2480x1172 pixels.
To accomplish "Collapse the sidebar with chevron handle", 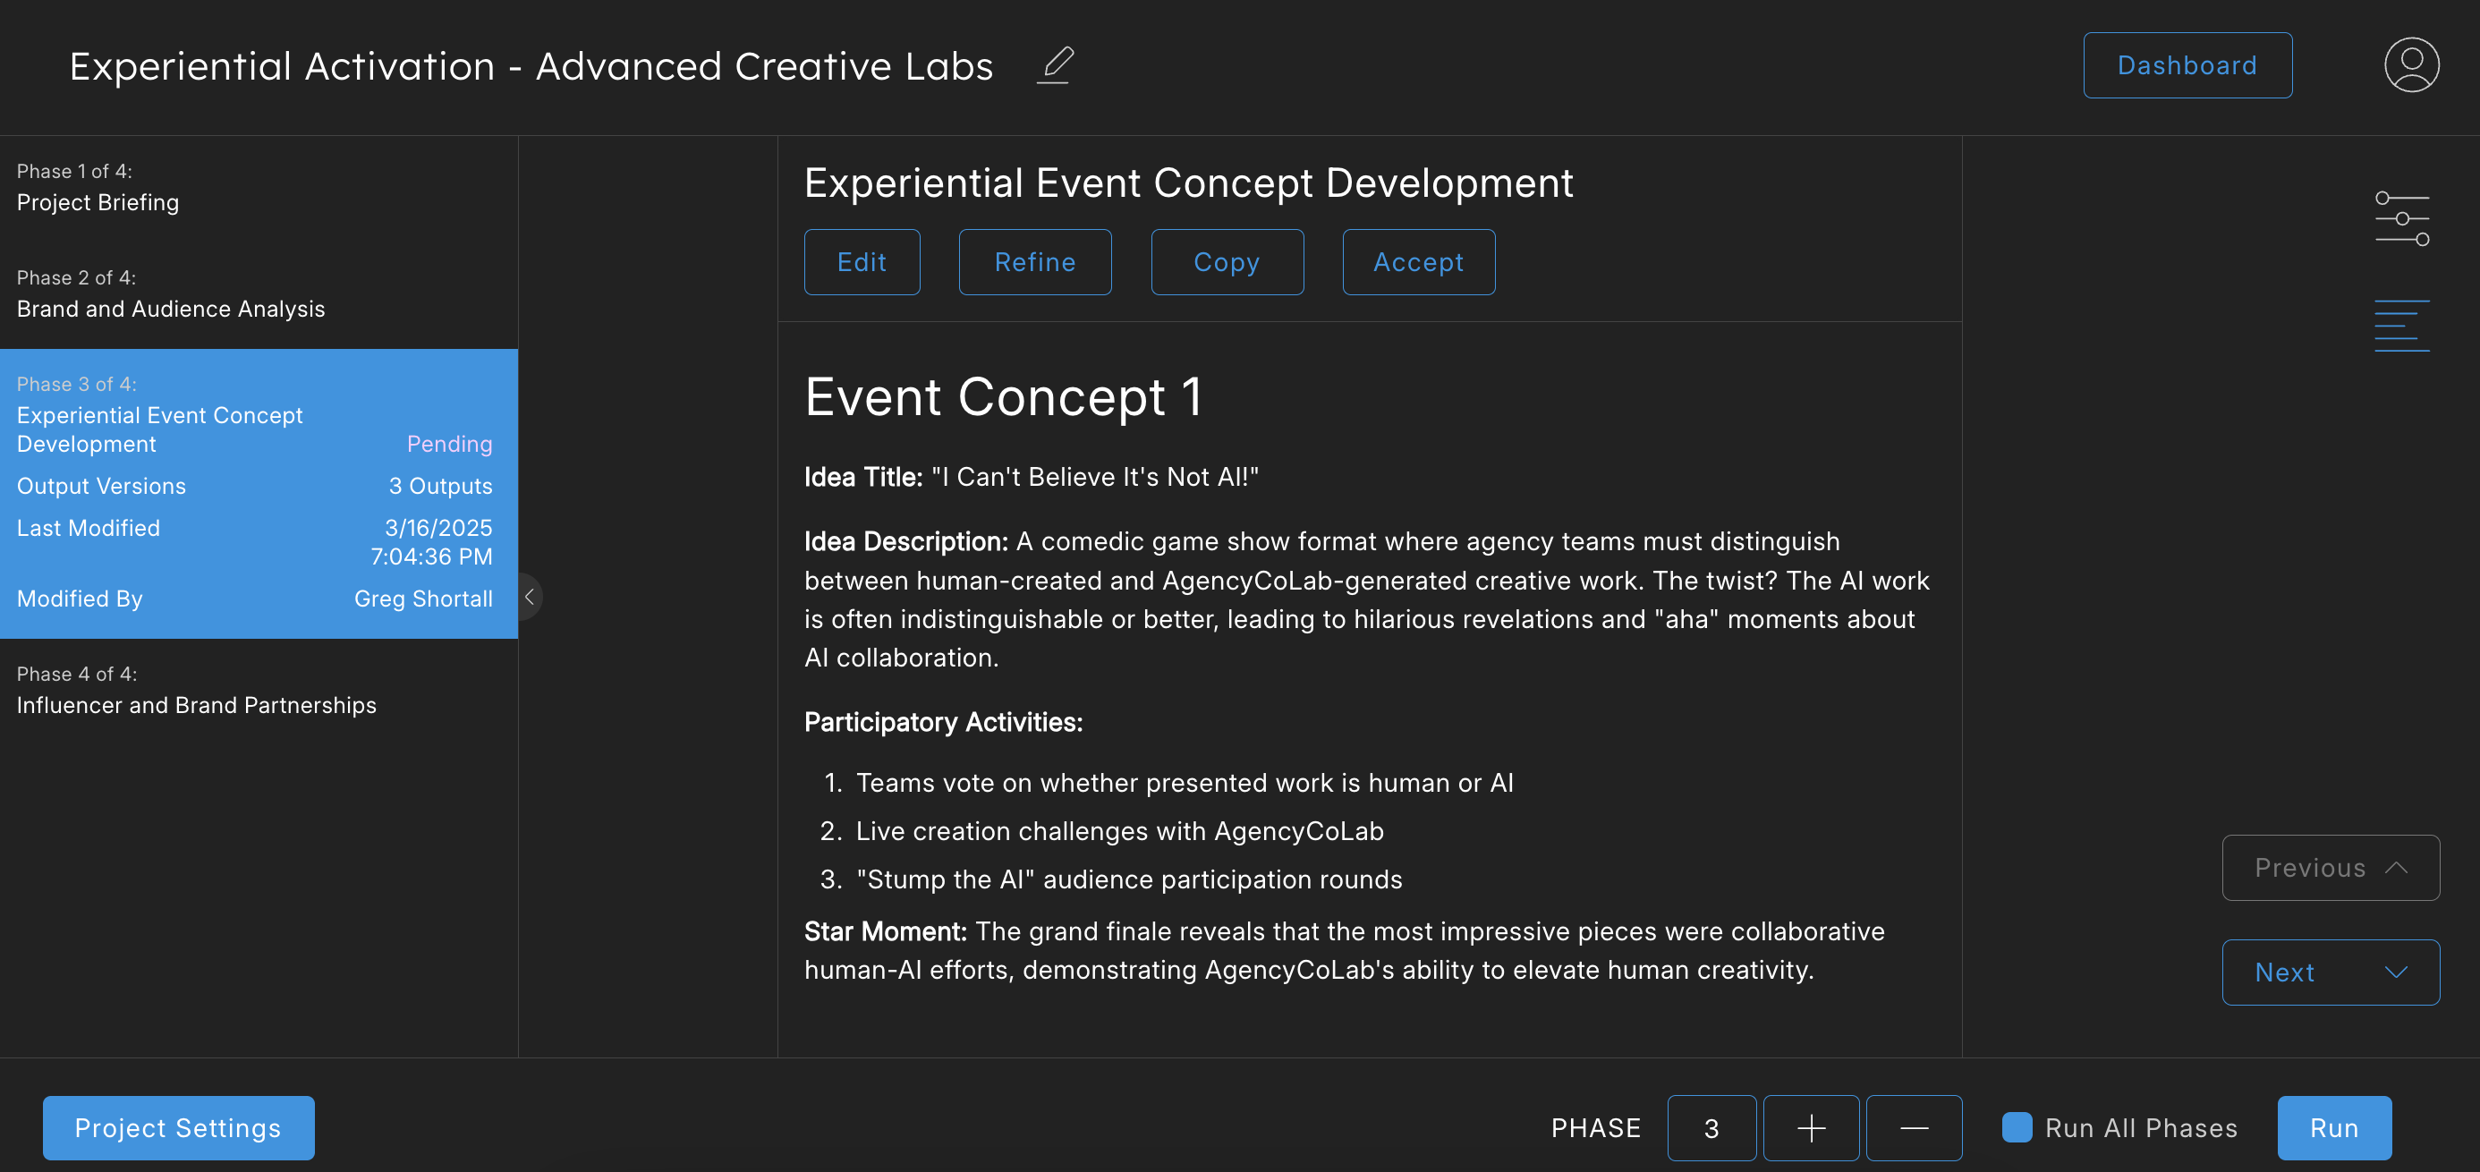I will 530,597.
